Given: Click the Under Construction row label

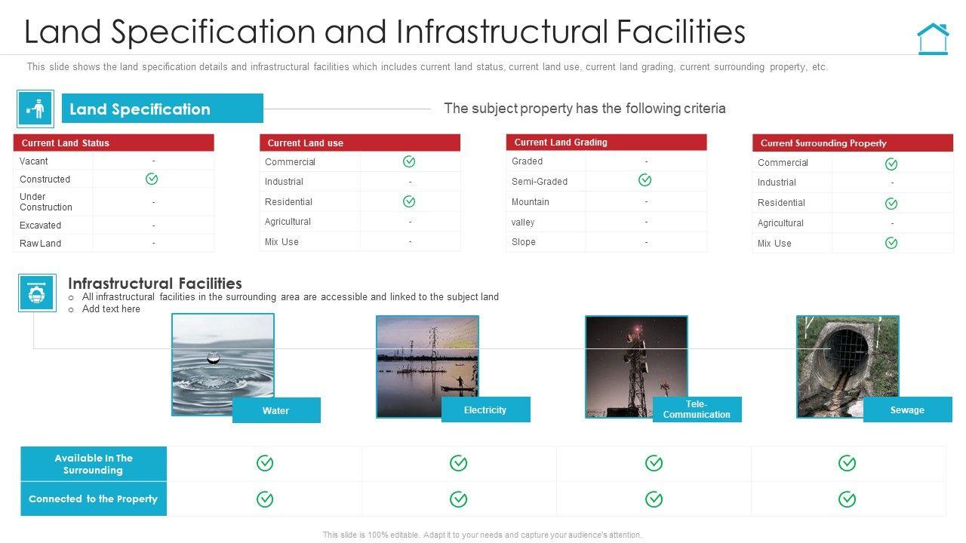Looking at the screenshot, I should tap(46, 202).
